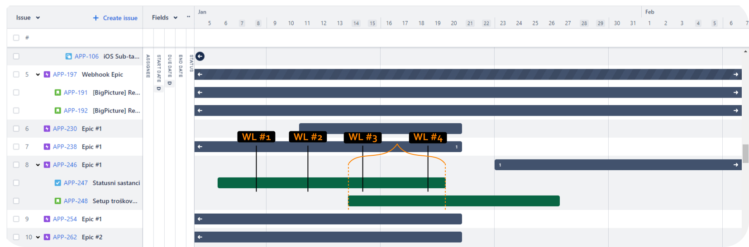Click the APP-248 story type icon
This screenshot has width=749, height=247.
[x=58, y=201]
